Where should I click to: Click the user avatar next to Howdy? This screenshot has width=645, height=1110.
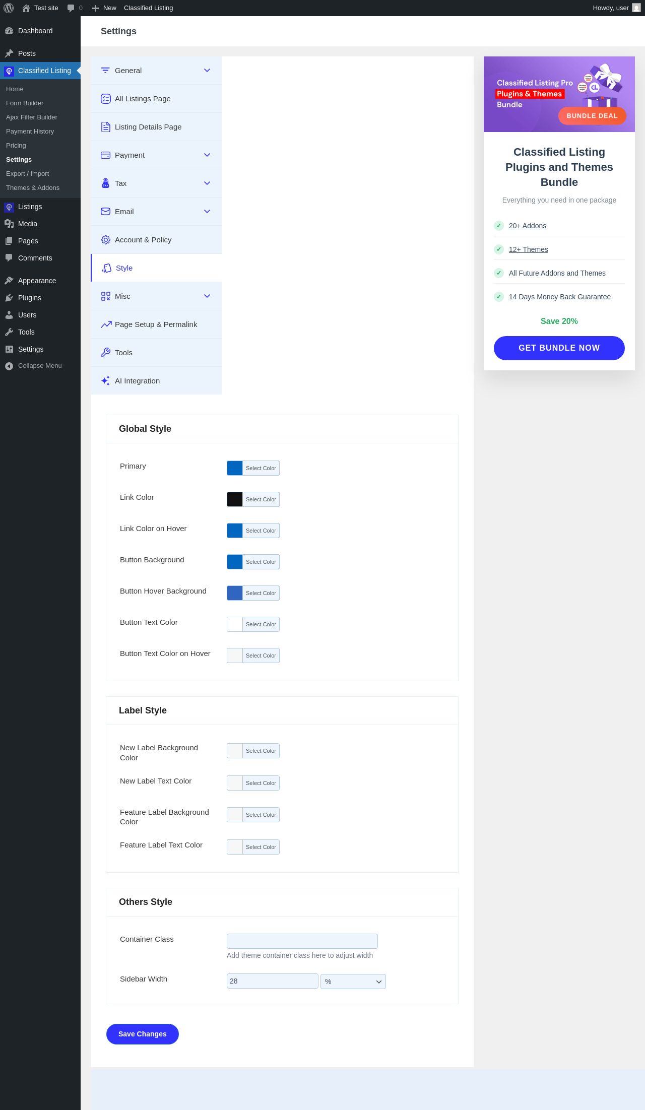pyautogui.click(x=636, y=8)
